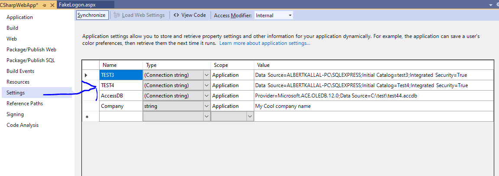Select the Settings page
This screenshot has height=176, width=499.
(x=37, y=93)
